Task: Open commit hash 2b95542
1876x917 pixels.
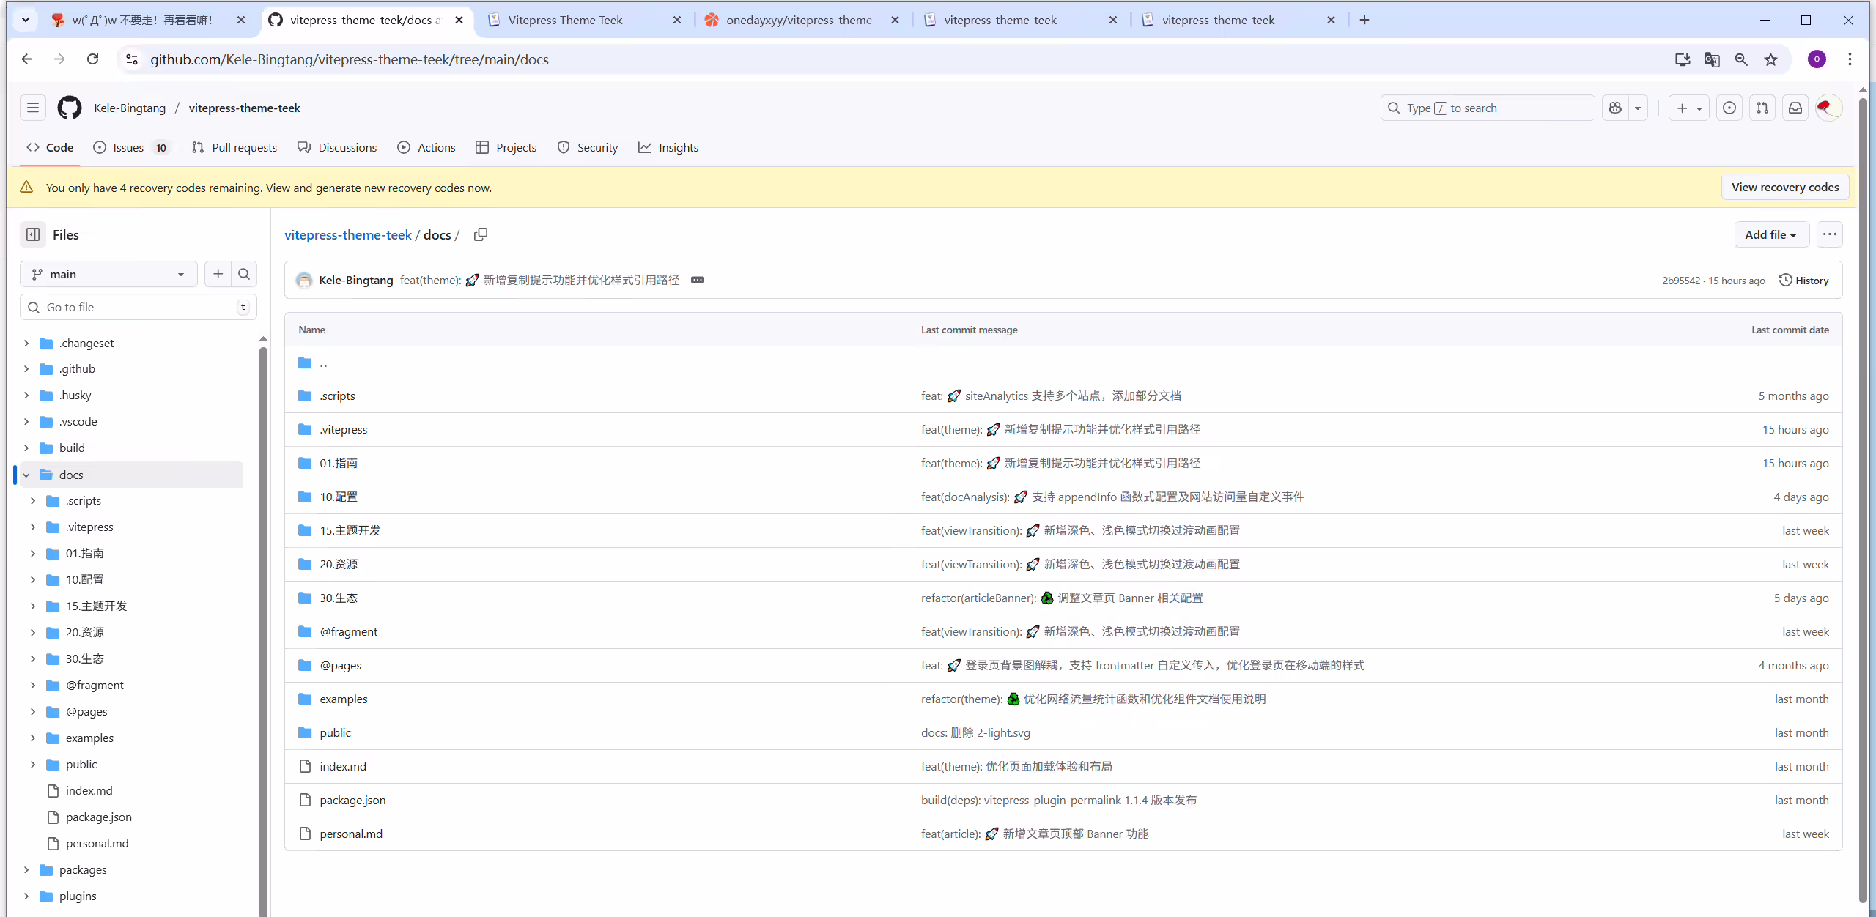Action: 1681,281
